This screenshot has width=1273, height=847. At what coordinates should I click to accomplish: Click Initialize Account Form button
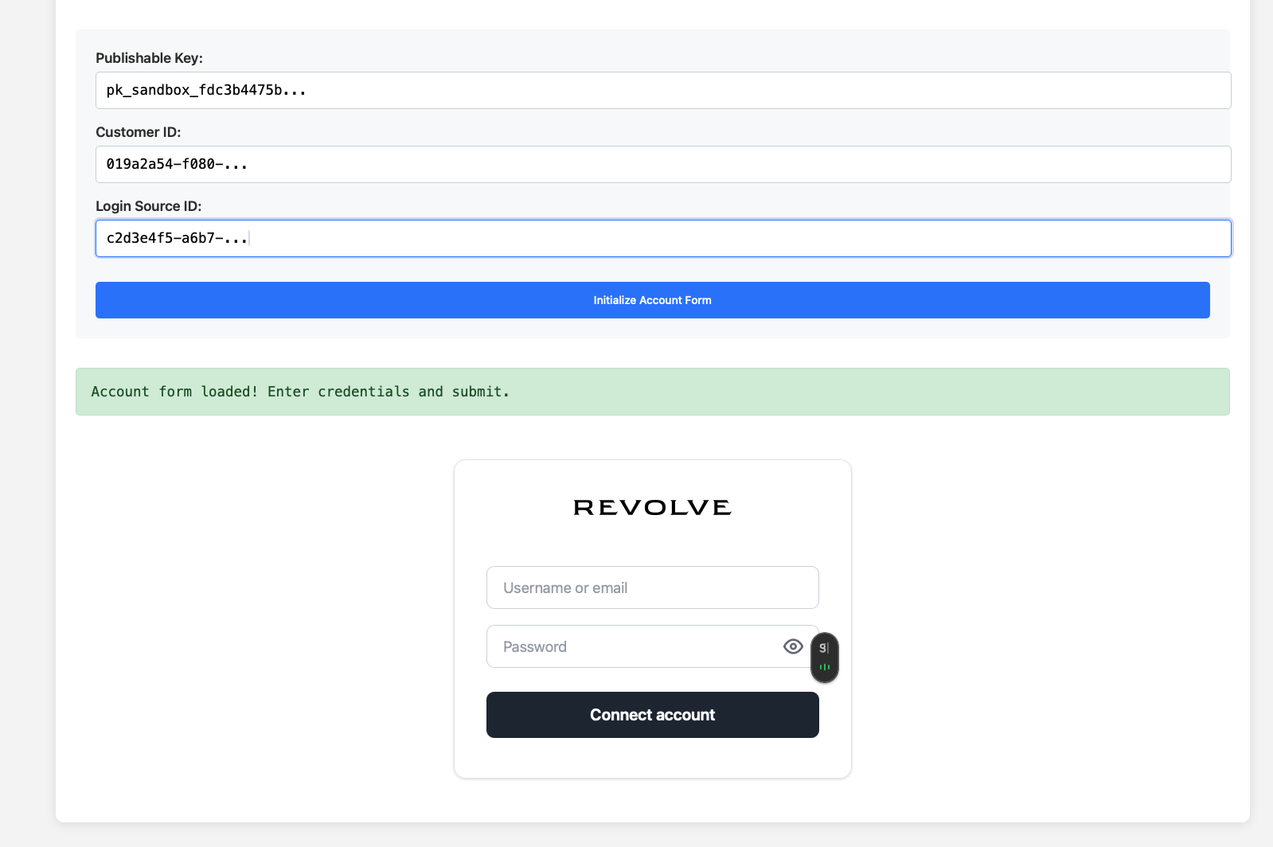(x=652, y=300)
